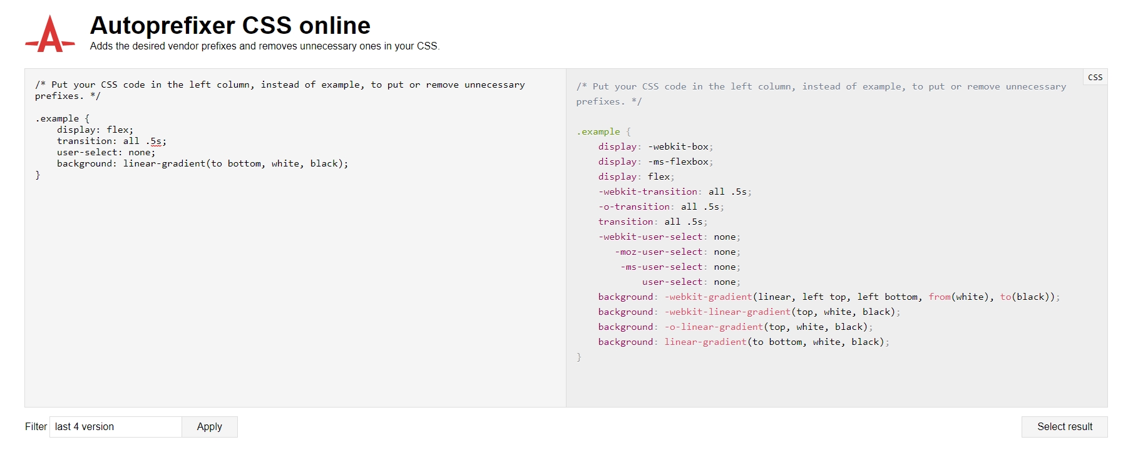
Task: Click the '-webkit-gradient(linear...' output line
Action: pyautogui.click(x=829, y=297)
